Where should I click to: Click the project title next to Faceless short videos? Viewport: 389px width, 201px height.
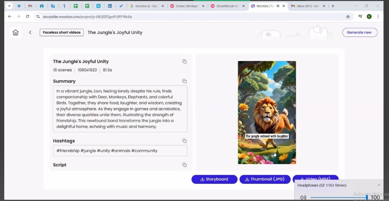[115, 33]
